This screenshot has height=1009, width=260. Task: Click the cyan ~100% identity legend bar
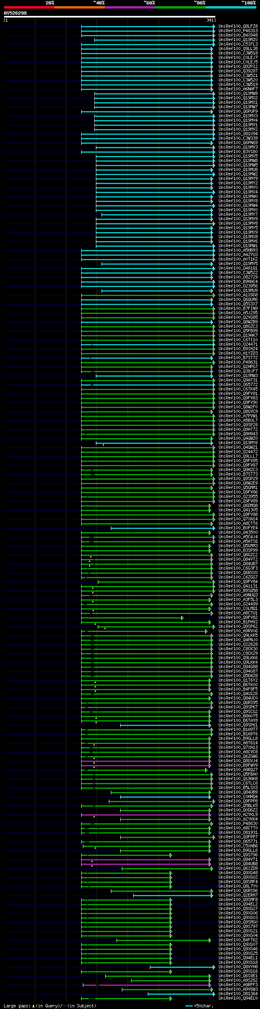pos(231,7)
